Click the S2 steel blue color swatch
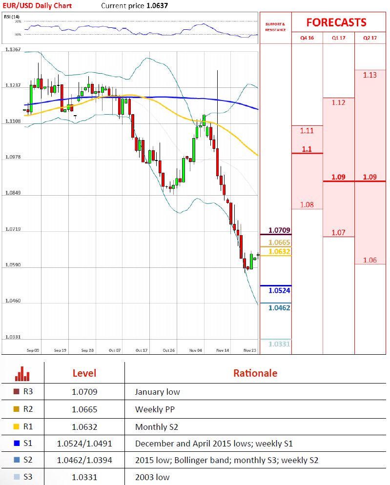The width and height of the screenshot is (390, 485). [17, 460]
